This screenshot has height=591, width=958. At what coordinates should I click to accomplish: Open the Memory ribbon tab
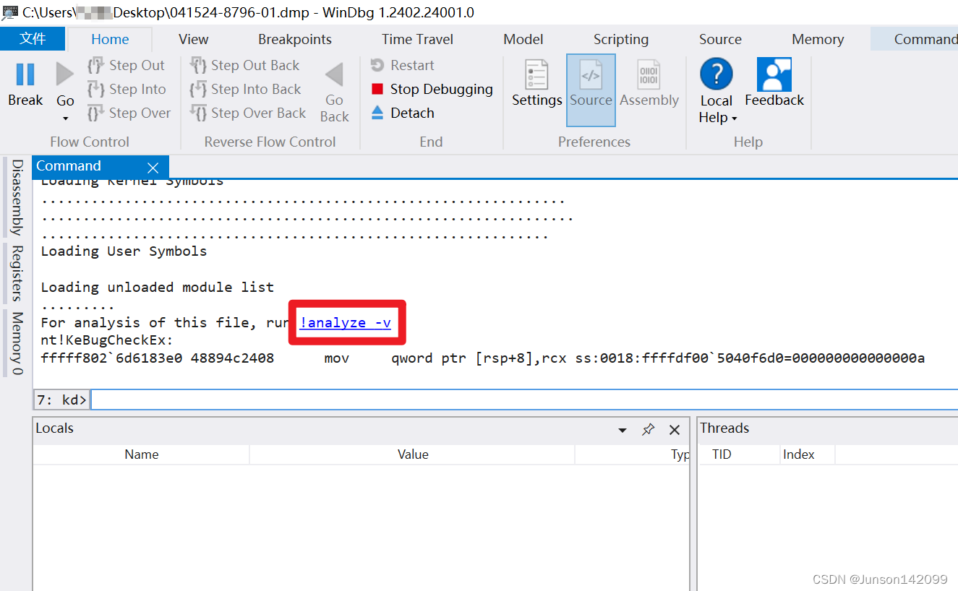point(818,39)
